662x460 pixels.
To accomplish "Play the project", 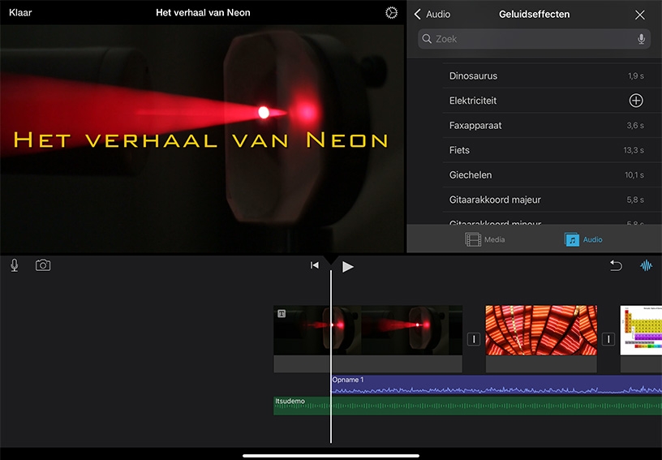I will click(x=348, y=267).
